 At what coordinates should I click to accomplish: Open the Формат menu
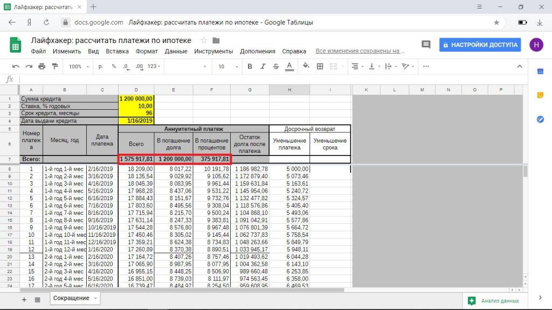pos(147,51)
